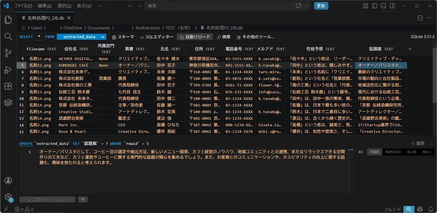Select BLOB as the value type
The image size is (437, 213).
pos(412,152)
